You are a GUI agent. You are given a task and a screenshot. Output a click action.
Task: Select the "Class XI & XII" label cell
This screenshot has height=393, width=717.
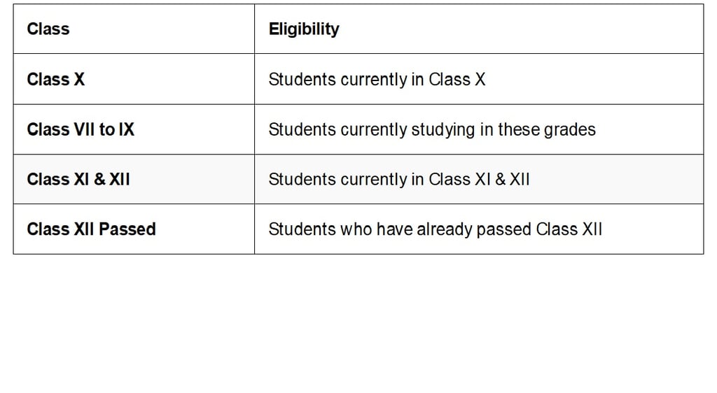click(x=78, y=180)
